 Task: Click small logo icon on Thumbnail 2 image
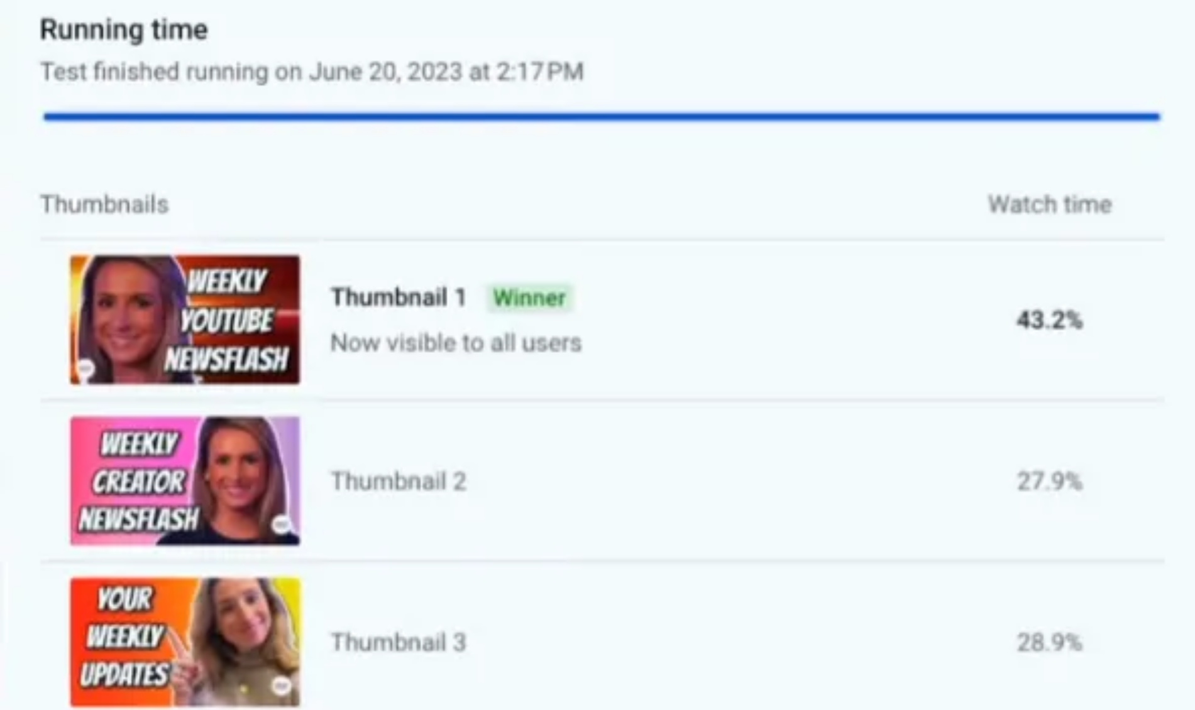(281, 524)
